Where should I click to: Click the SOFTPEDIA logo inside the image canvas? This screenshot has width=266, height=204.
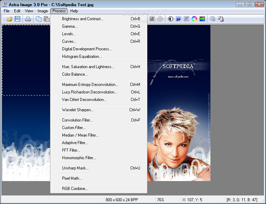pos(178,66)
